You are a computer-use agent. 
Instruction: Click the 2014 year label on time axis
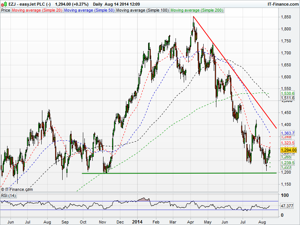pos(137,222)
